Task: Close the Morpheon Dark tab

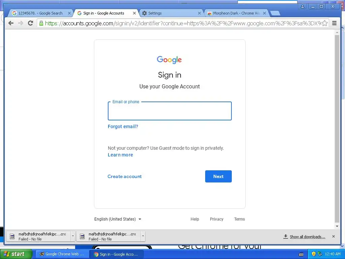Action: (264, 13)
